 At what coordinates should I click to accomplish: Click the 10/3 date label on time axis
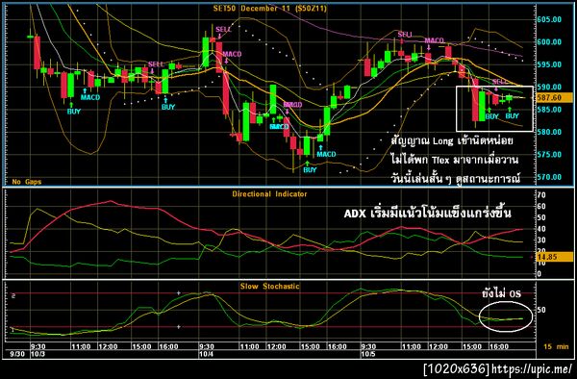tap(38, 354)
